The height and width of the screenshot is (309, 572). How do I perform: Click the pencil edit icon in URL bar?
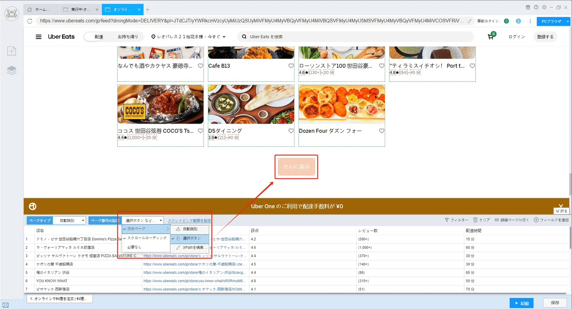click(470, 21)
